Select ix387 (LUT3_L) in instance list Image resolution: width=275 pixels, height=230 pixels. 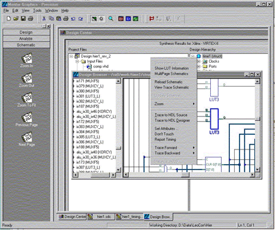88,167
